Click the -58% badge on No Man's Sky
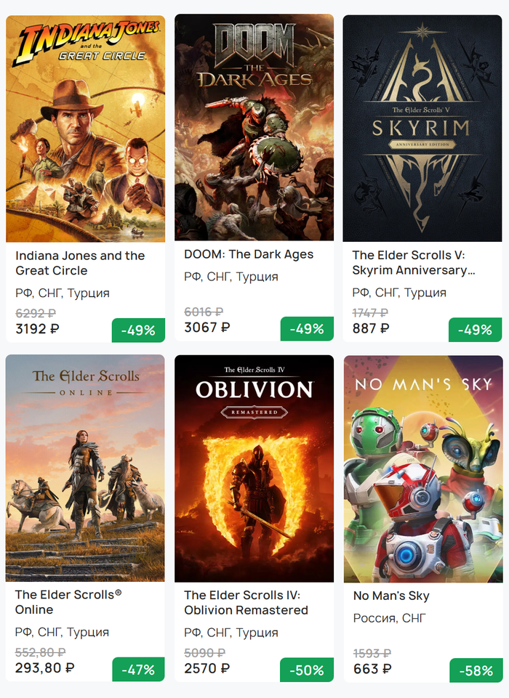This screenshot has height=698, width=509. pos(476,670)
